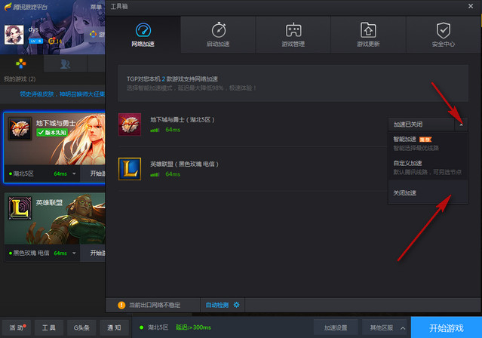Click the 自动检测 auto-detect link
The image size is (482, 338).
[218, 305]
